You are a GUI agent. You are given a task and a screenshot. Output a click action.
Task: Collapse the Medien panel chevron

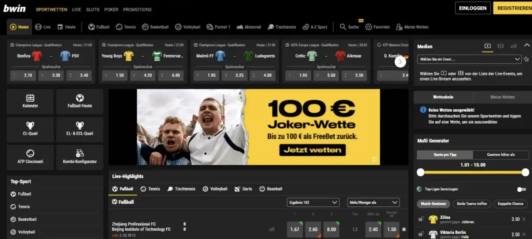click(x=527, y=46)
